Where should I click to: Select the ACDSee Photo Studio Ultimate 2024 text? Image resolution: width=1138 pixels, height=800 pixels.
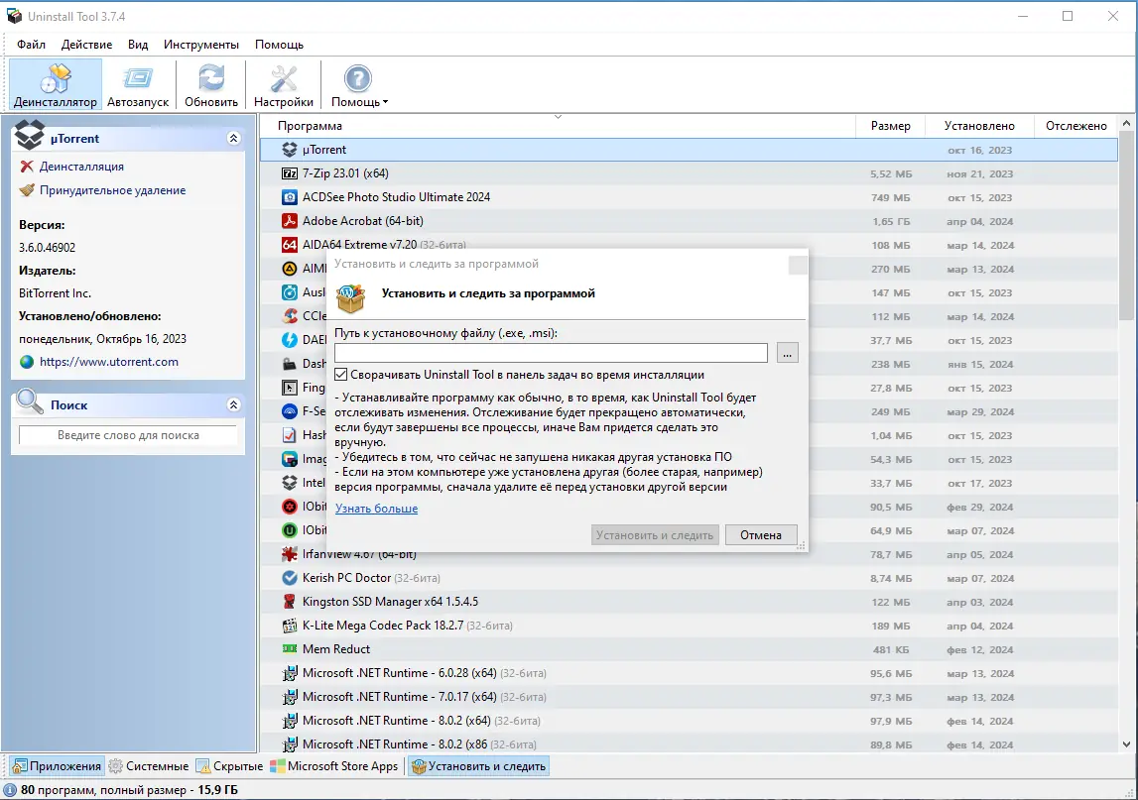click(x=396, y=197)
